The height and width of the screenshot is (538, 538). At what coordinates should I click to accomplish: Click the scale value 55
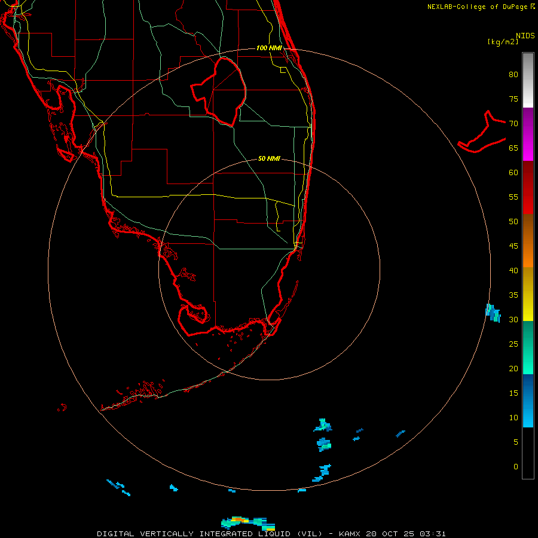pyautogui.click(x=513, y=197)
